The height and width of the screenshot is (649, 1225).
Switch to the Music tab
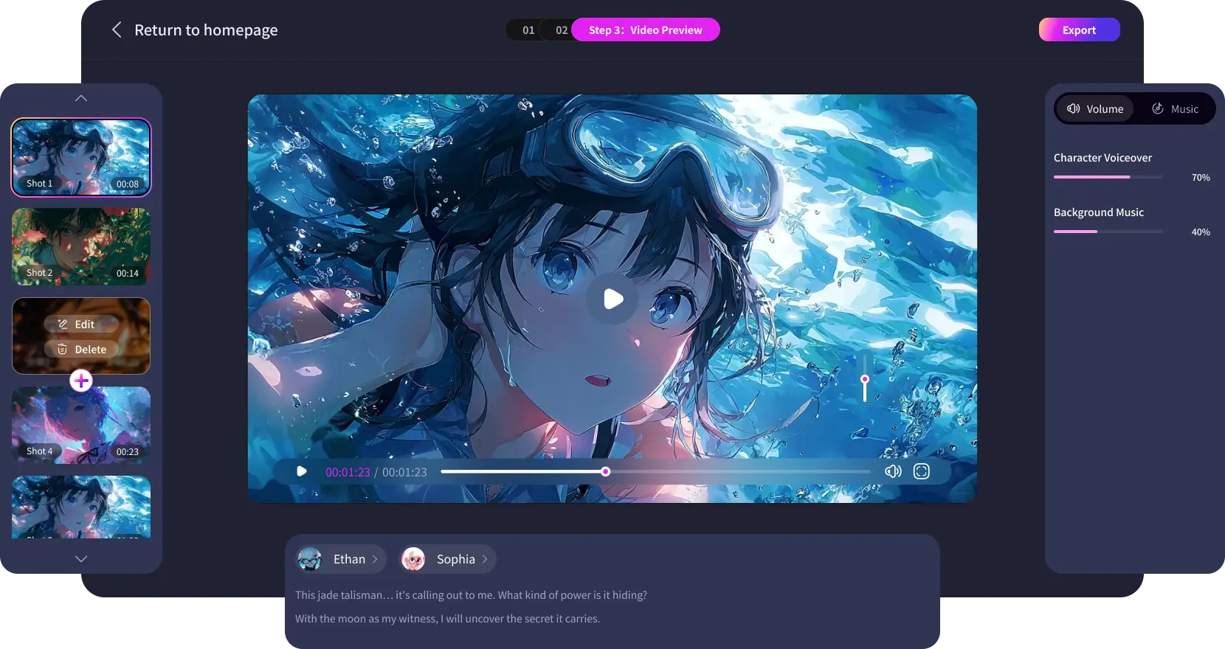click(x=1175, y=108)
